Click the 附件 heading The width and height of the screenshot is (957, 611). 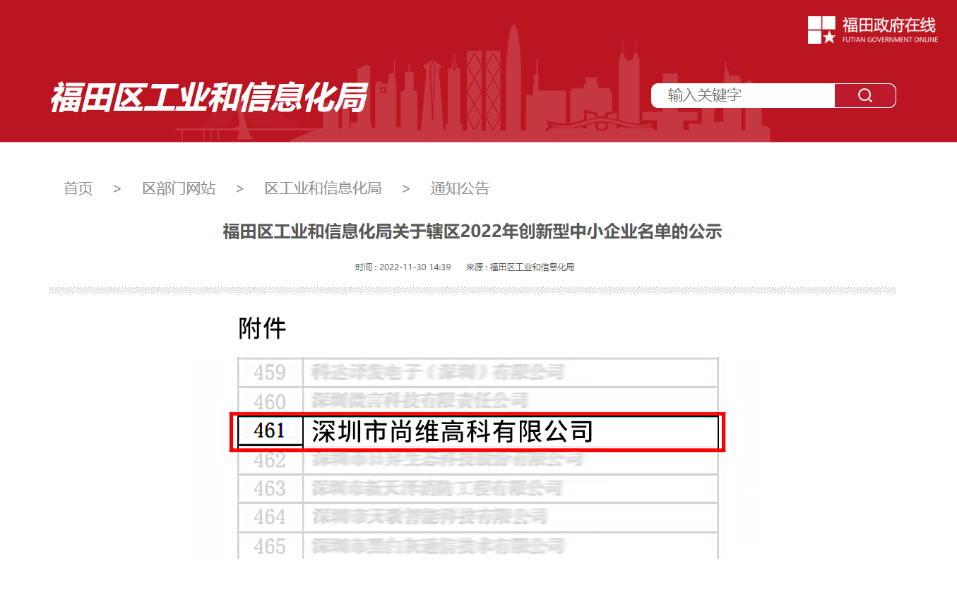(262, 328)
